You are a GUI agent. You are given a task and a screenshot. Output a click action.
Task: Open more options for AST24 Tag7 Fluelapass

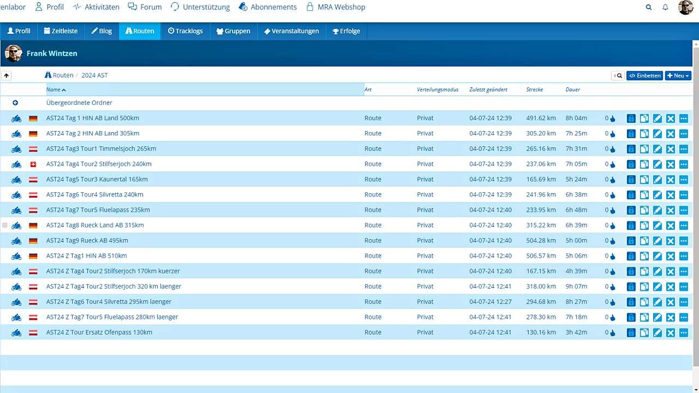[684, 210]
